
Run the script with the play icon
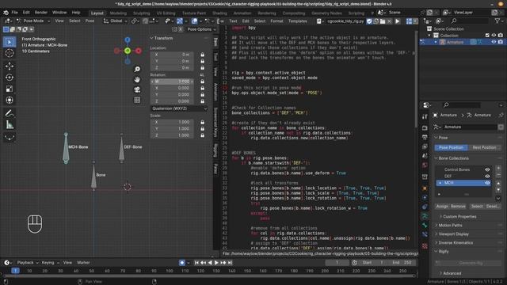398,21
